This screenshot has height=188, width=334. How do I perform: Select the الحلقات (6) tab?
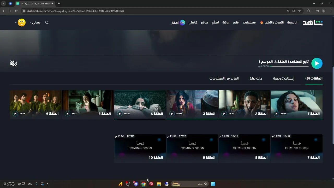tap(314, 78)
